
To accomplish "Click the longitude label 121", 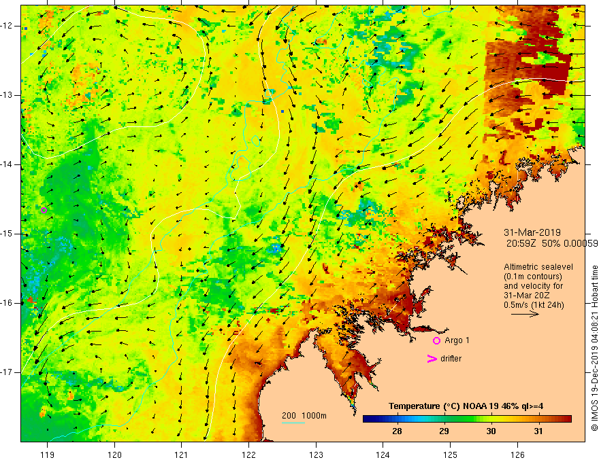I will (182, 455).
